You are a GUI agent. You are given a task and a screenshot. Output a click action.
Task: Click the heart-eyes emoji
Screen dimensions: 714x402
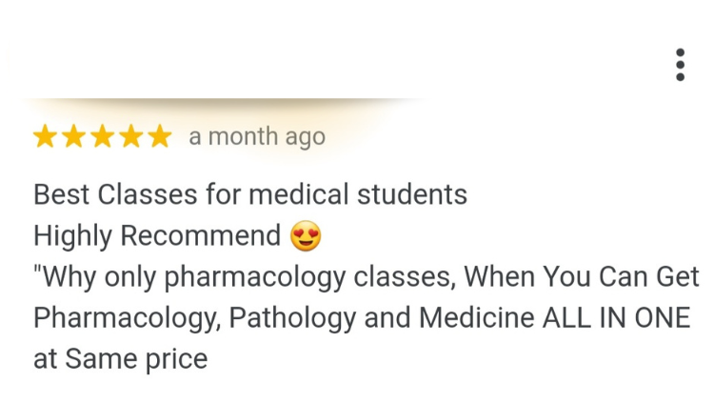tap(307, 235)
